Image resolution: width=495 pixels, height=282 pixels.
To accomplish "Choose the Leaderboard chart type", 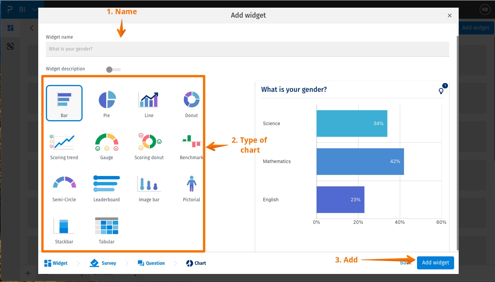I will coord(106,187).
